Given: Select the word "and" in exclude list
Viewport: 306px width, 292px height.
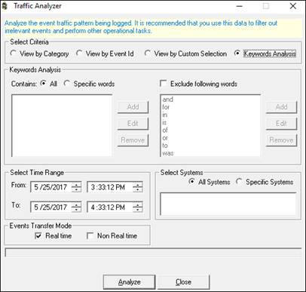Looking at the screenshot, I should (x=167, y=100).
